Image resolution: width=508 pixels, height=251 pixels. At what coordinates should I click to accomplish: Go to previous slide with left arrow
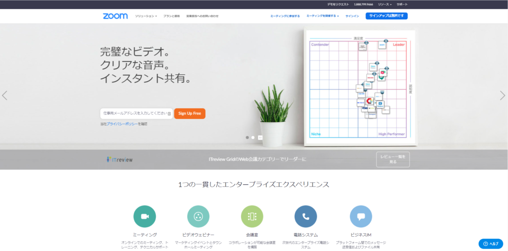[4, 96]
